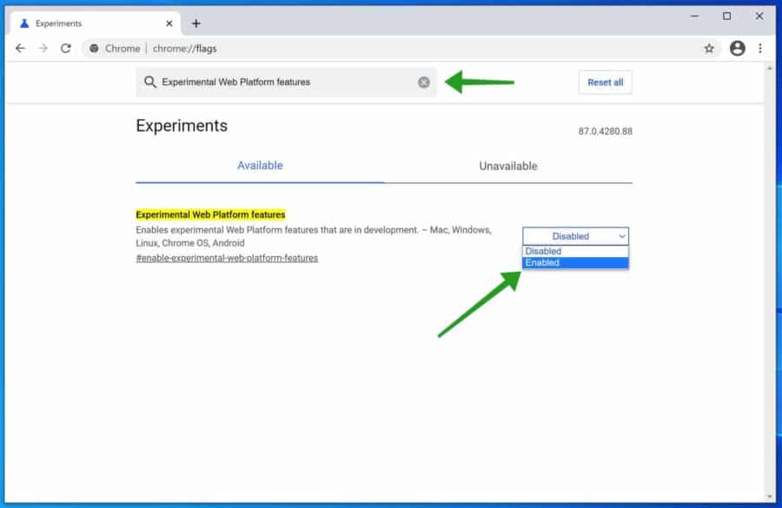Open the three-dot Chrome menu
Screen dimensions: 782x508
[761, 49]
